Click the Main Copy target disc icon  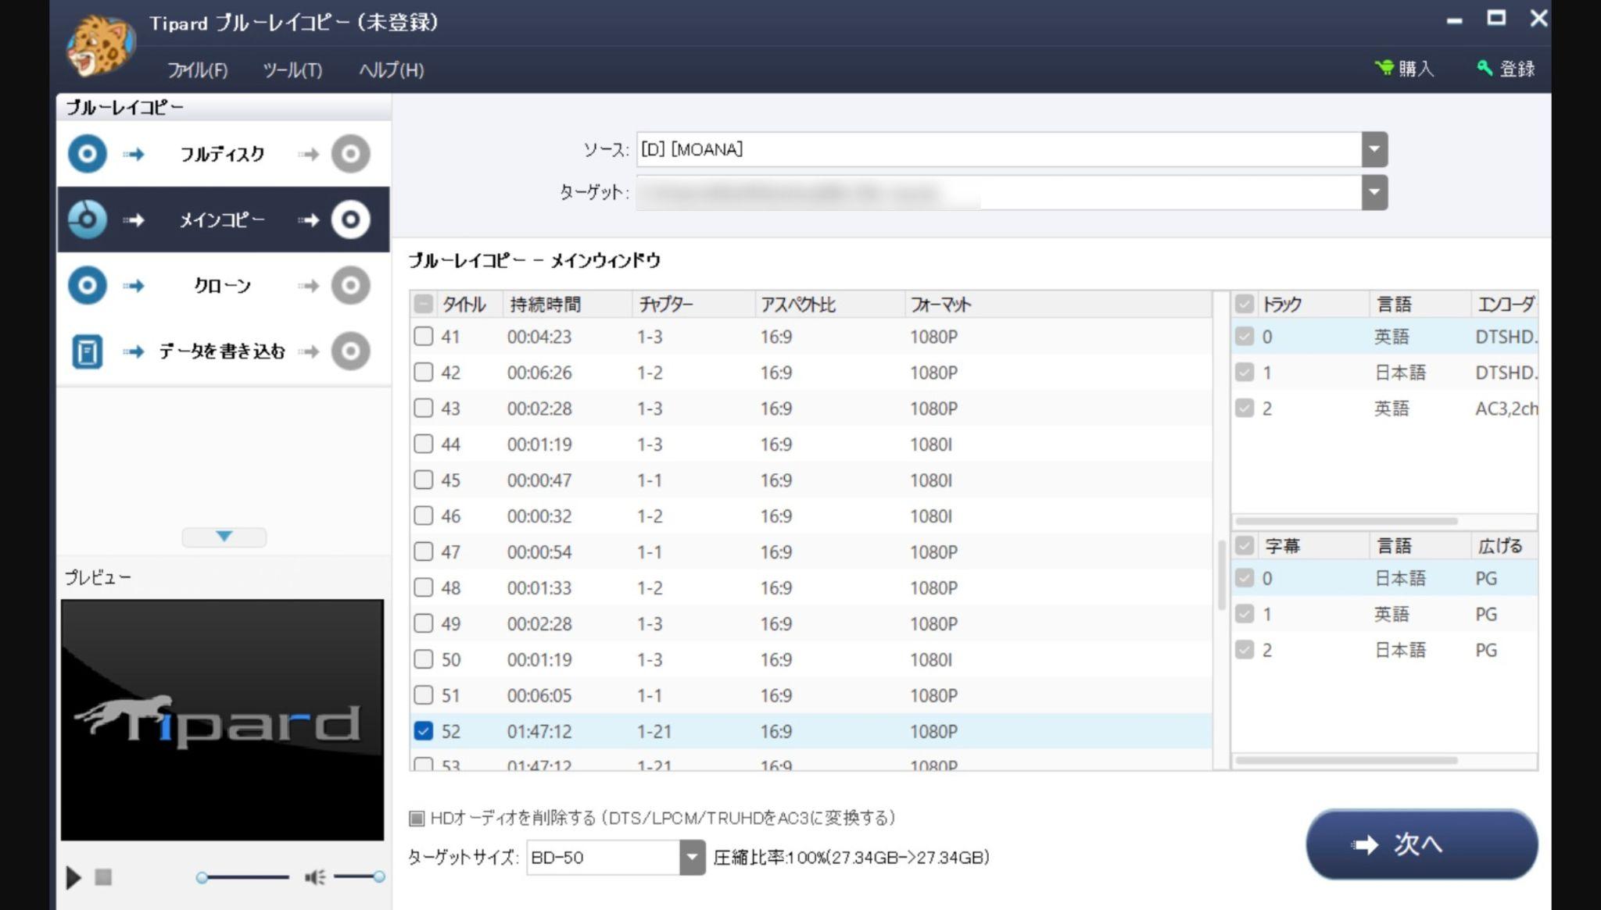click(350, 219)
